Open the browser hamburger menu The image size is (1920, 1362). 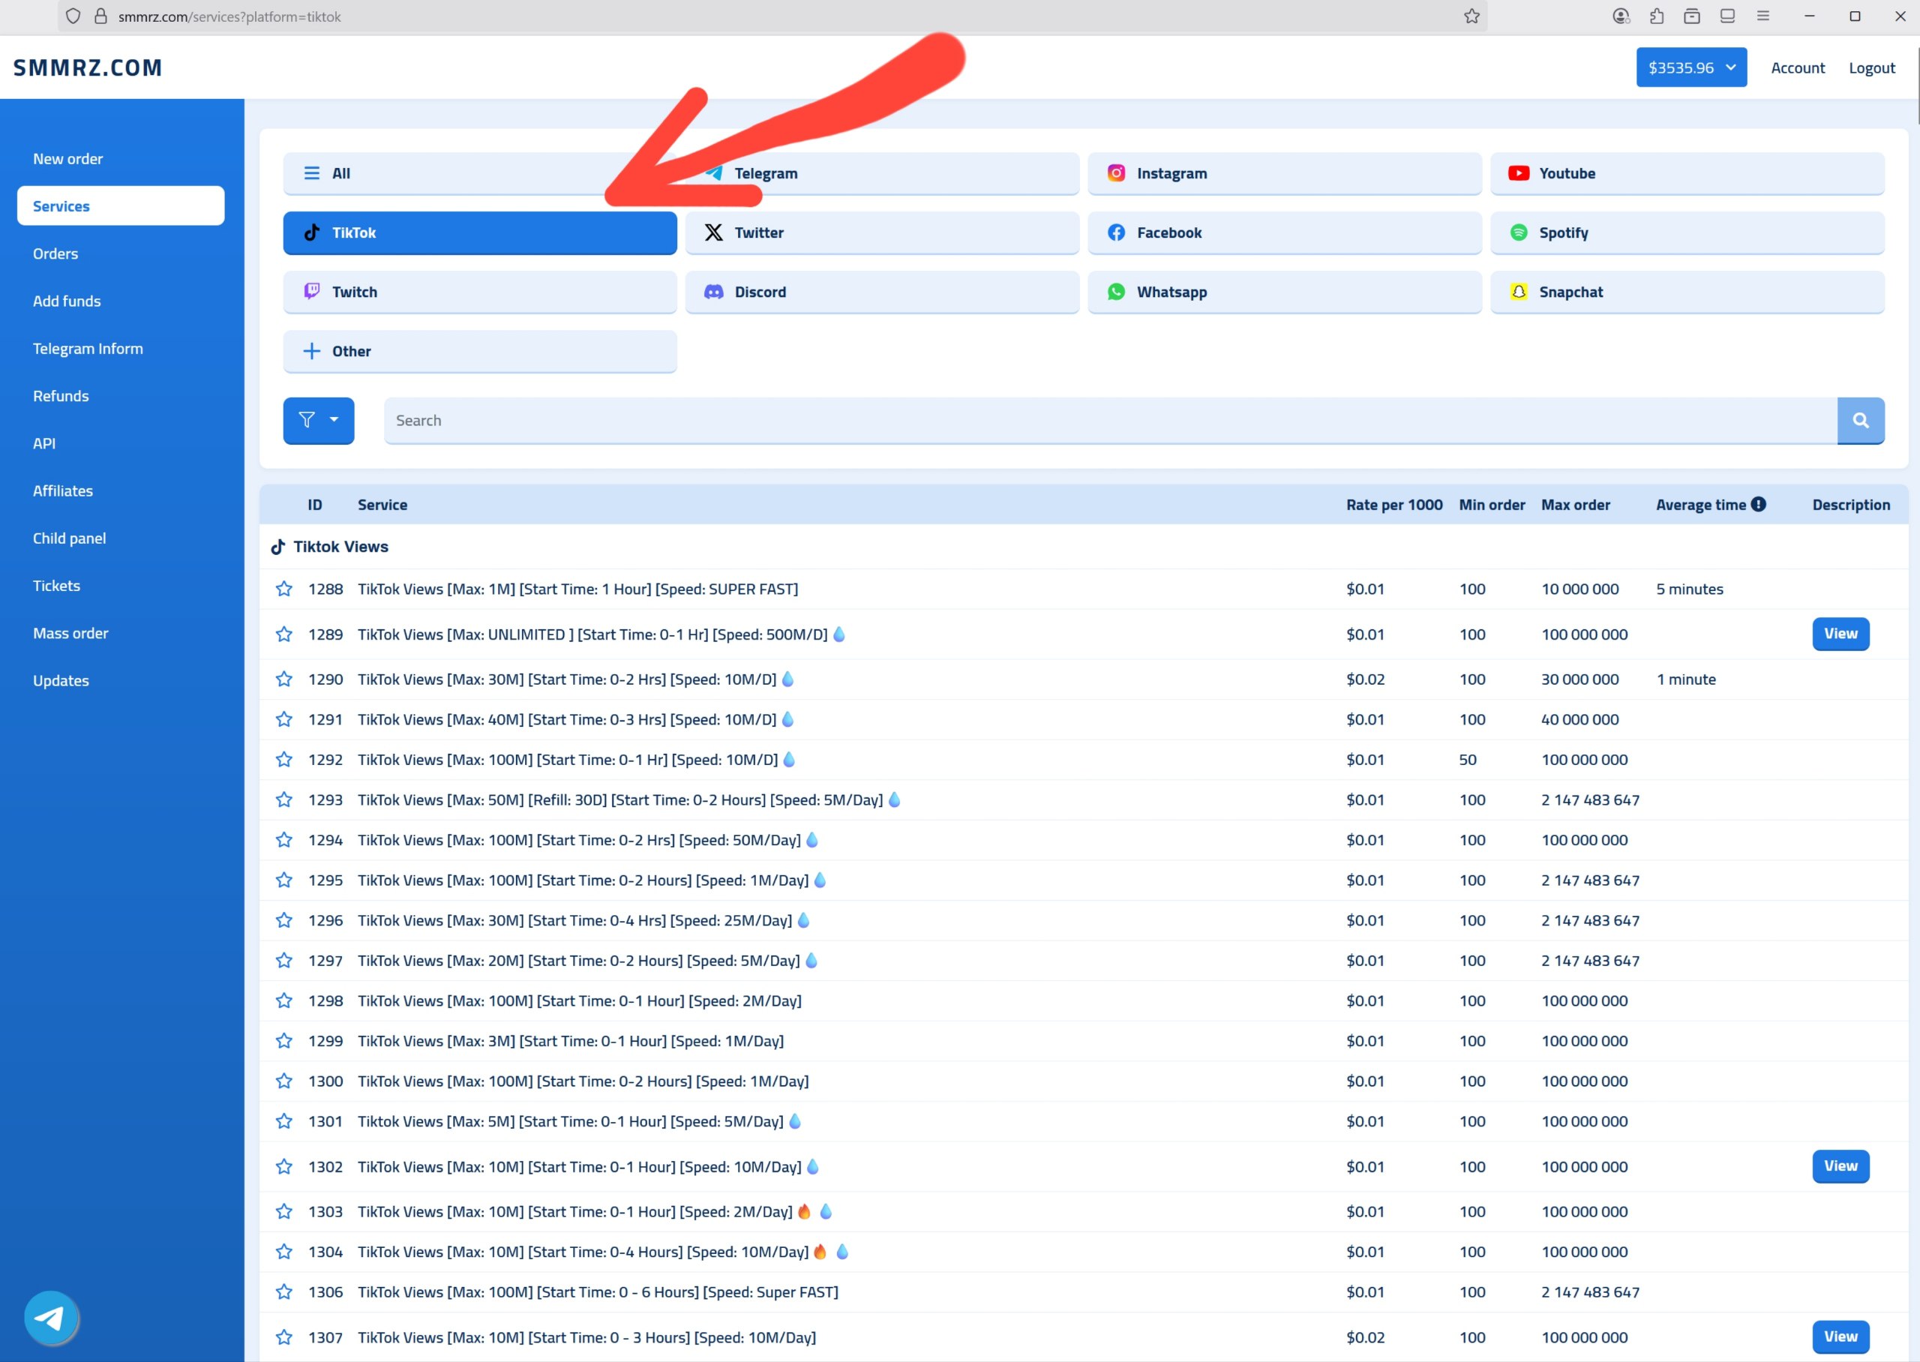click(x=1763, y=16)
